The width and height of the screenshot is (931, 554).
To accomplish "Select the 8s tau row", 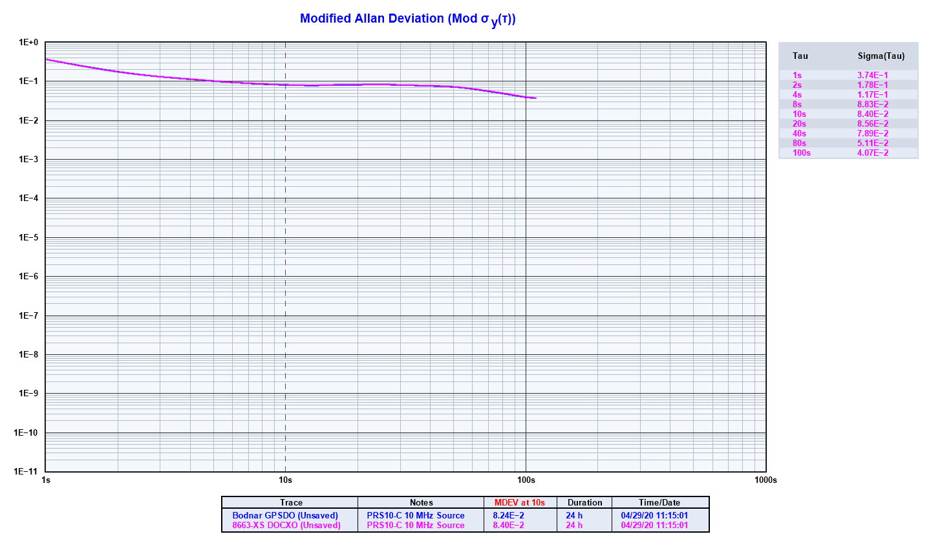I will click(848, 104).
